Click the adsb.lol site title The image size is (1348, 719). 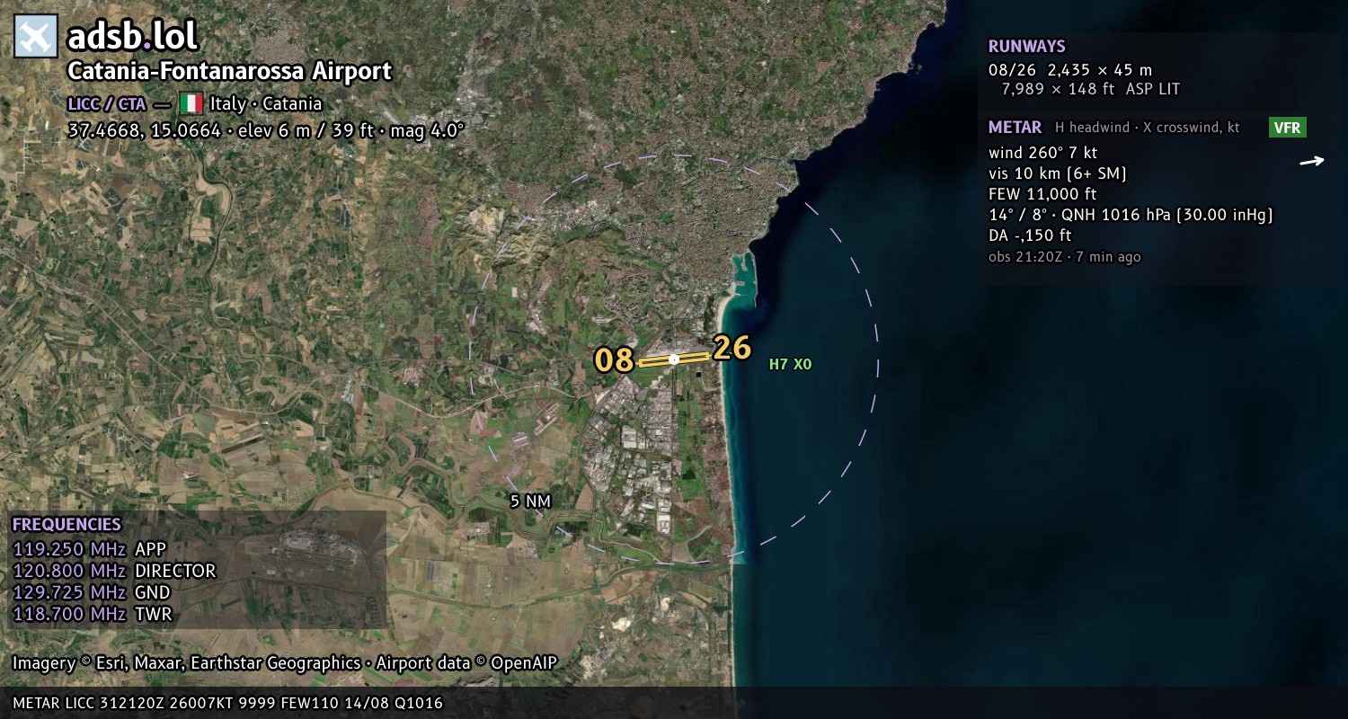point(132,37)
